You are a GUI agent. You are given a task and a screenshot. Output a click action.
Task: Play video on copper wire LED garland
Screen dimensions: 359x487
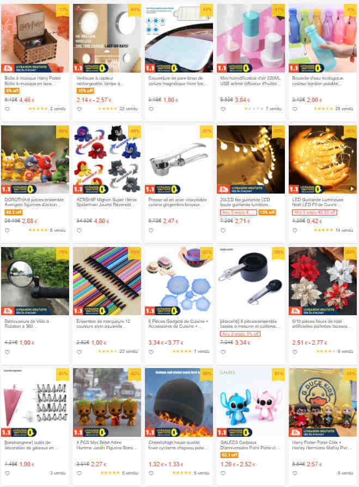click(352, 189)
